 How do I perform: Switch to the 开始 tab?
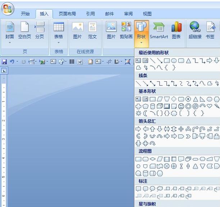[x=25, y=14]
